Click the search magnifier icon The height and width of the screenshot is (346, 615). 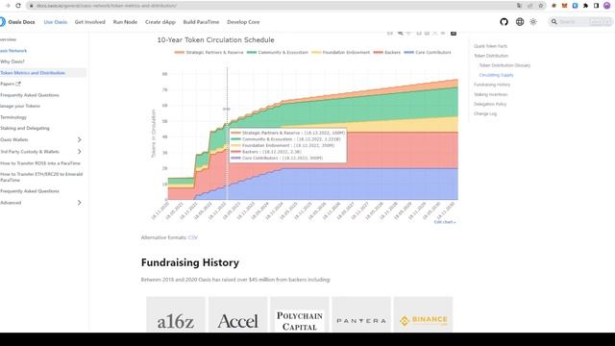point(553,22)
